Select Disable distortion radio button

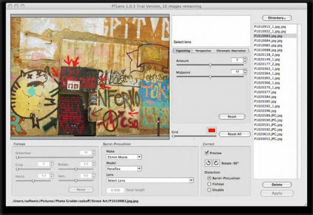(x=209, y=190)
